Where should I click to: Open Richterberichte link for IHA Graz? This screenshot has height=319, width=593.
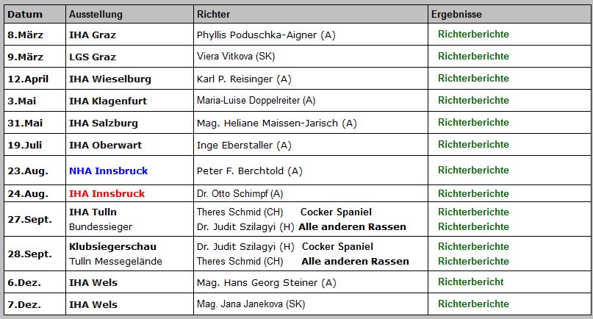point(473,35)
